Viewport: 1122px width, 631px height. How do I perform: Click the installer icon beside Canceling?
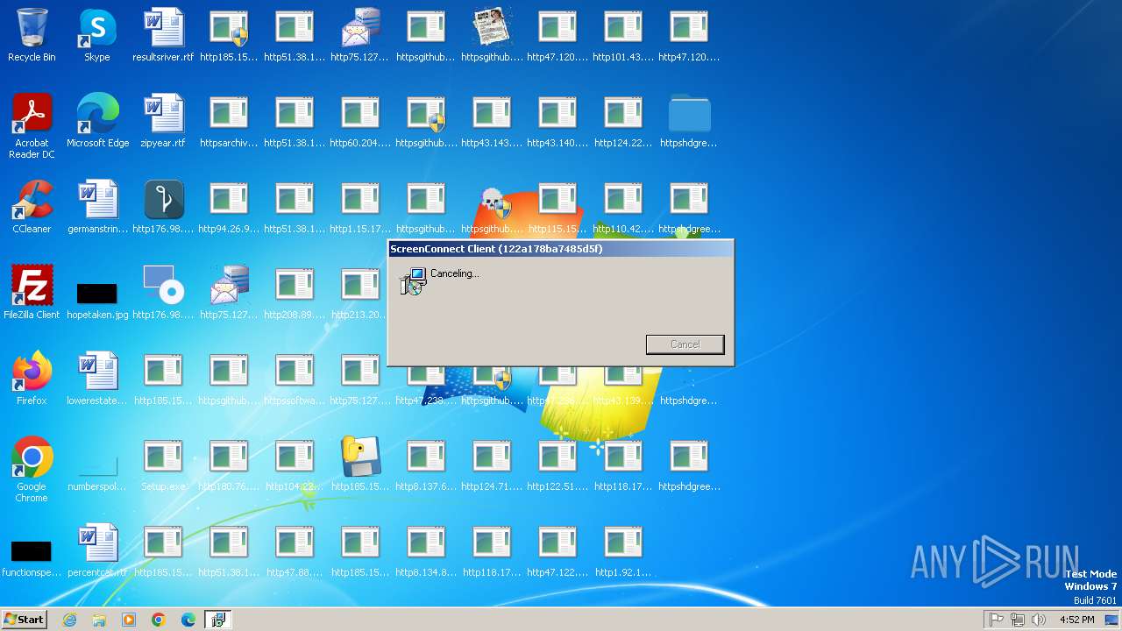tap(413, 280)
